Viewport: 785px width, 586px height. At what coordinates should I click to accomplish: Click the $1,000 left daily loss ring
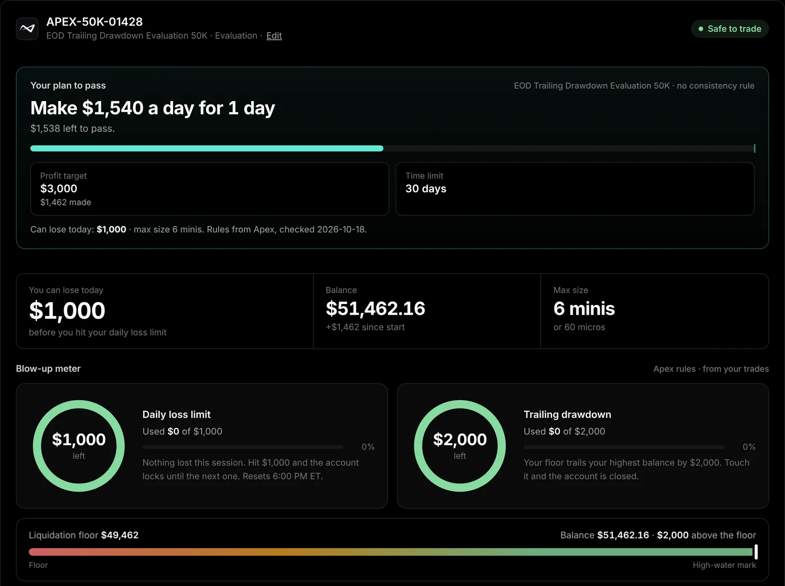tap(78, 446)
